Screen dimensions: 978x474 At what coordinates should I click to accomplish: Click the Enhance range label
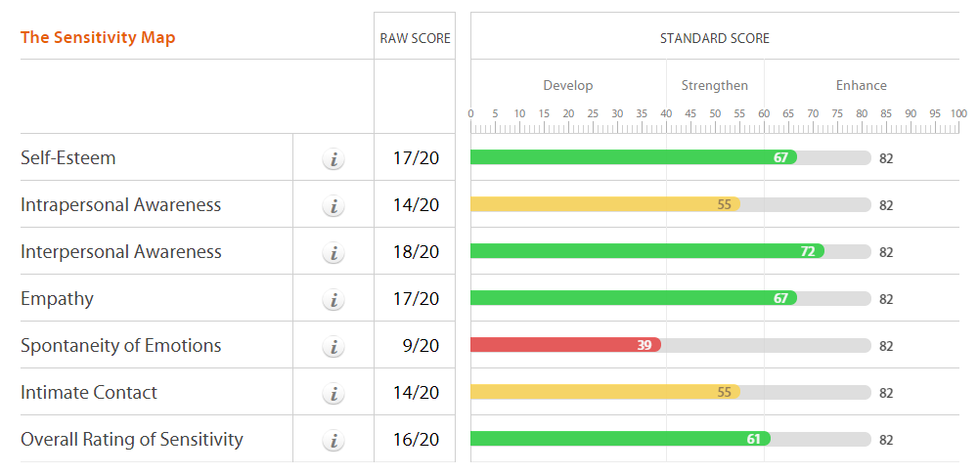tap(862, 86)
